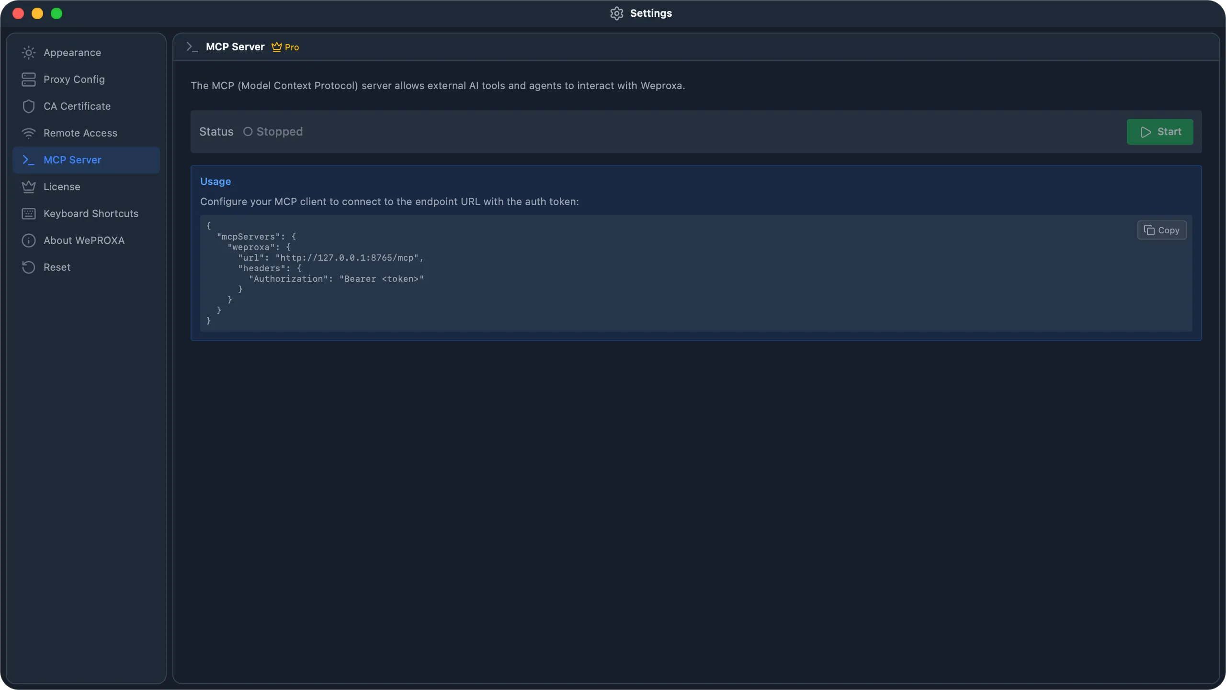This screenshot has height=690, width=1226.
Task: Click the Status label
Action: pyautogui.click(x=216, y=132)
